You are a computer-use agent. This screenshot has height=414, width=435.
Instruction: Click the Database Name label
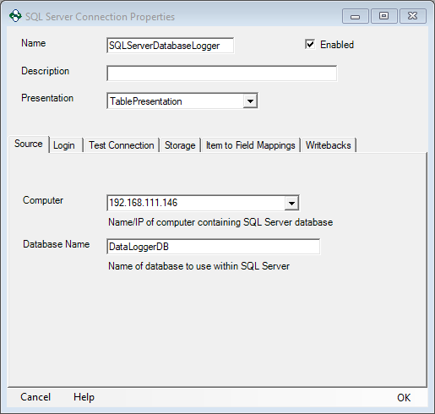pos(57,244)
